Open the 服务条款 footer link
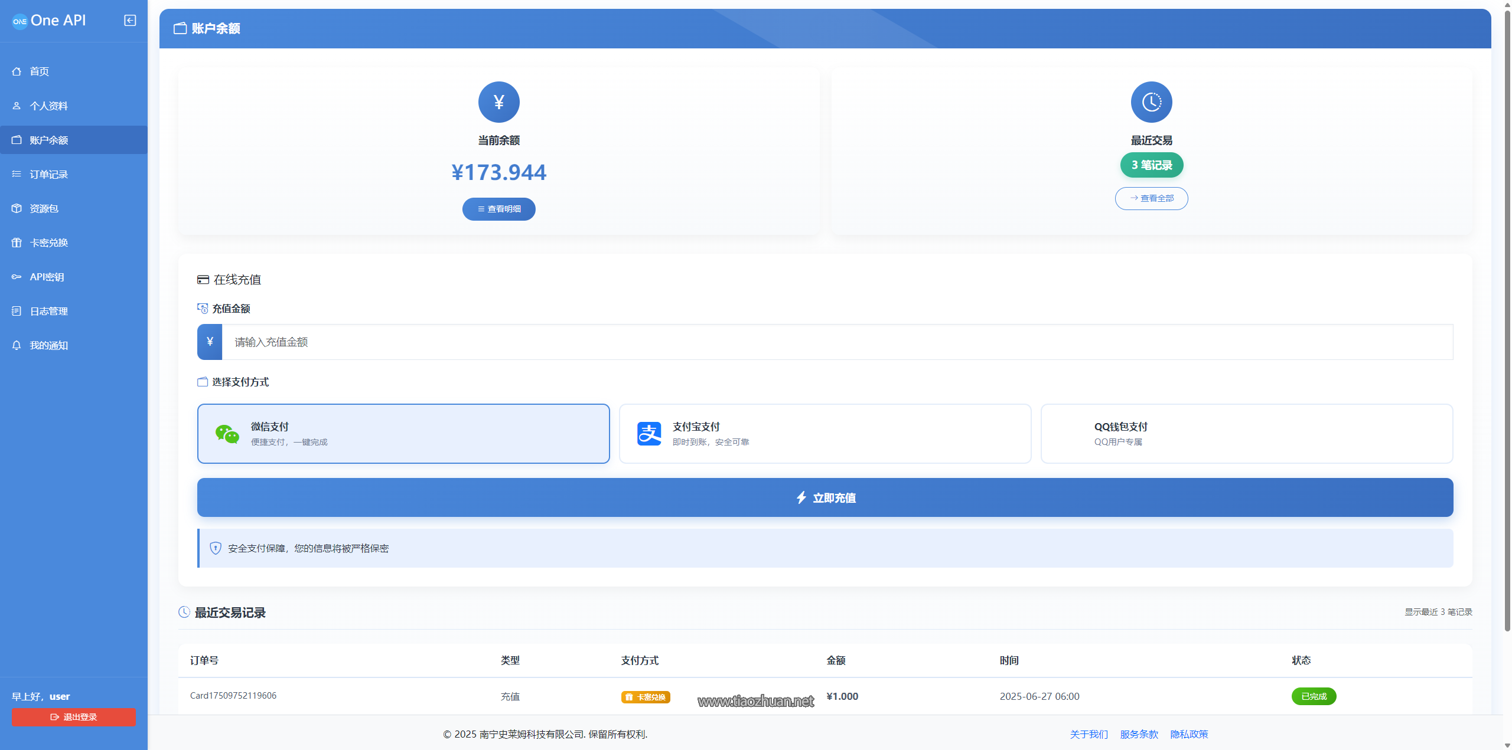The width and height of the screenshot is (1512, 750). [1139, 734]
